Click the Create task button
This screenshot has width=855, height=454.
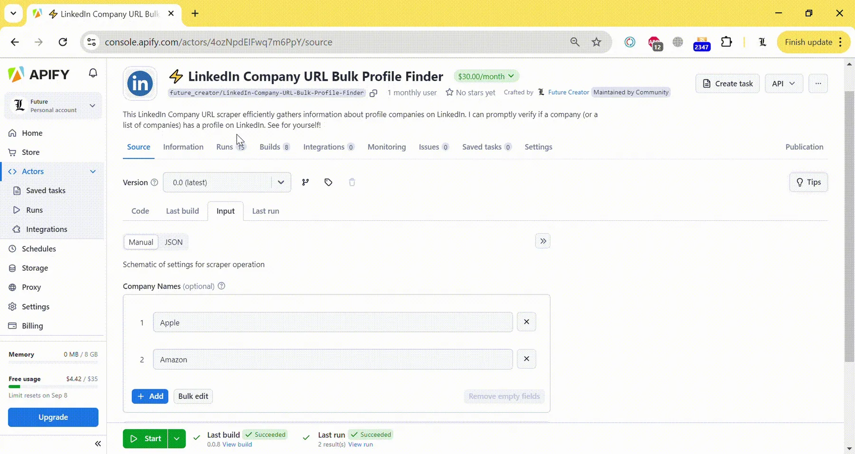tap(728, 84)
